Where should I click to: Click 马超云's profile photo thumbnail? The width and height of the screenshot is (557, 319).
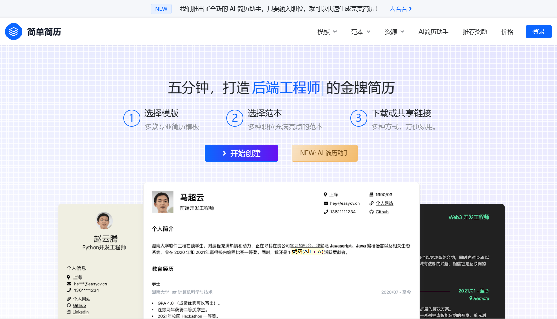point(162,202)
